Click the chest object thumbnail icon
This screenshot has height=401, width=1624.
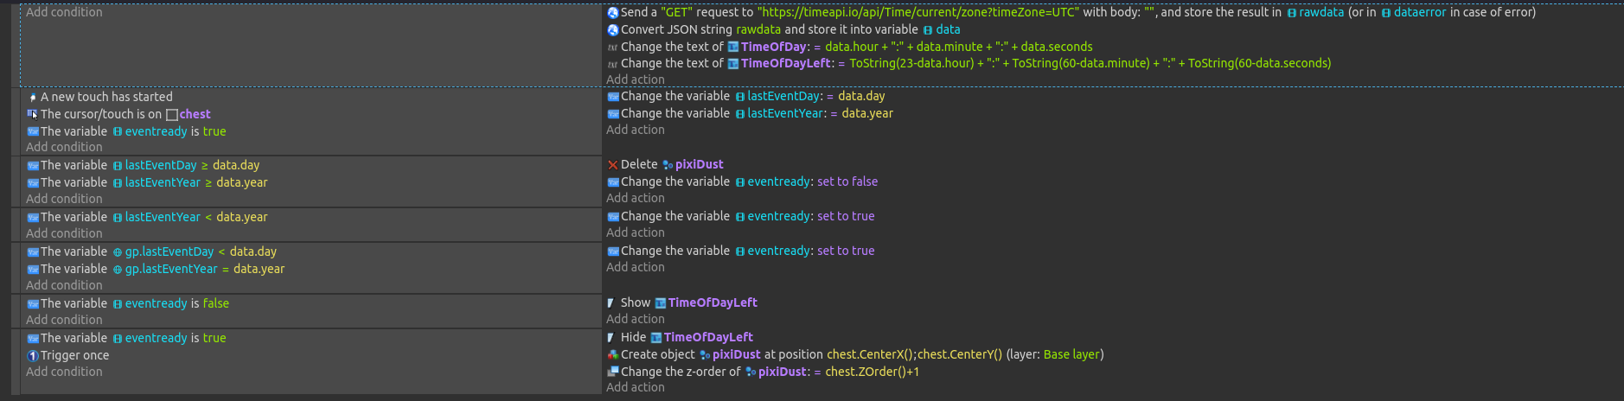172,114
